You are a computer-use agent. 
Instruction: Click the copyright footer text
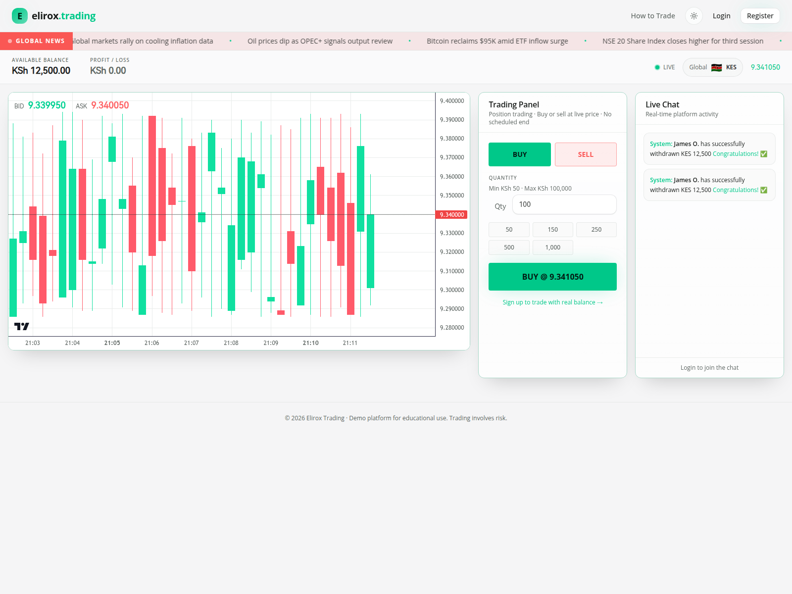click(x=396, y=418)
